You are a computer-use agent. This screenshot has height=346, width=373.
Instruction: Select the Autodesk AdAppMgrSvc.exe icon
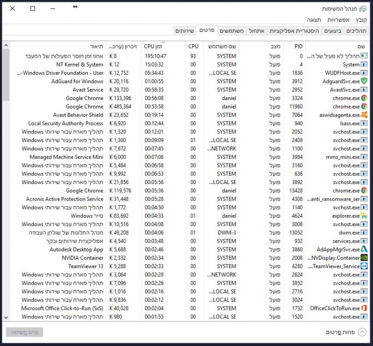(364, 250)
